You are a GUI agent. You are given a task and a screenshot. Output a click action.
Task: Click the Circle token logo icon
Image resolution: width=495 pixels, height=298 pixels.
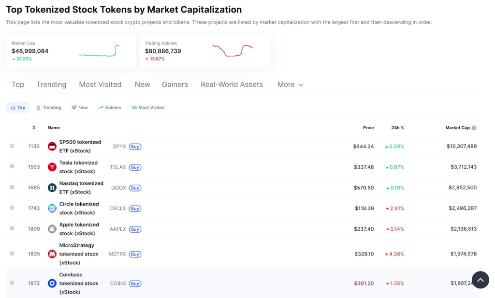pos(52,209)
